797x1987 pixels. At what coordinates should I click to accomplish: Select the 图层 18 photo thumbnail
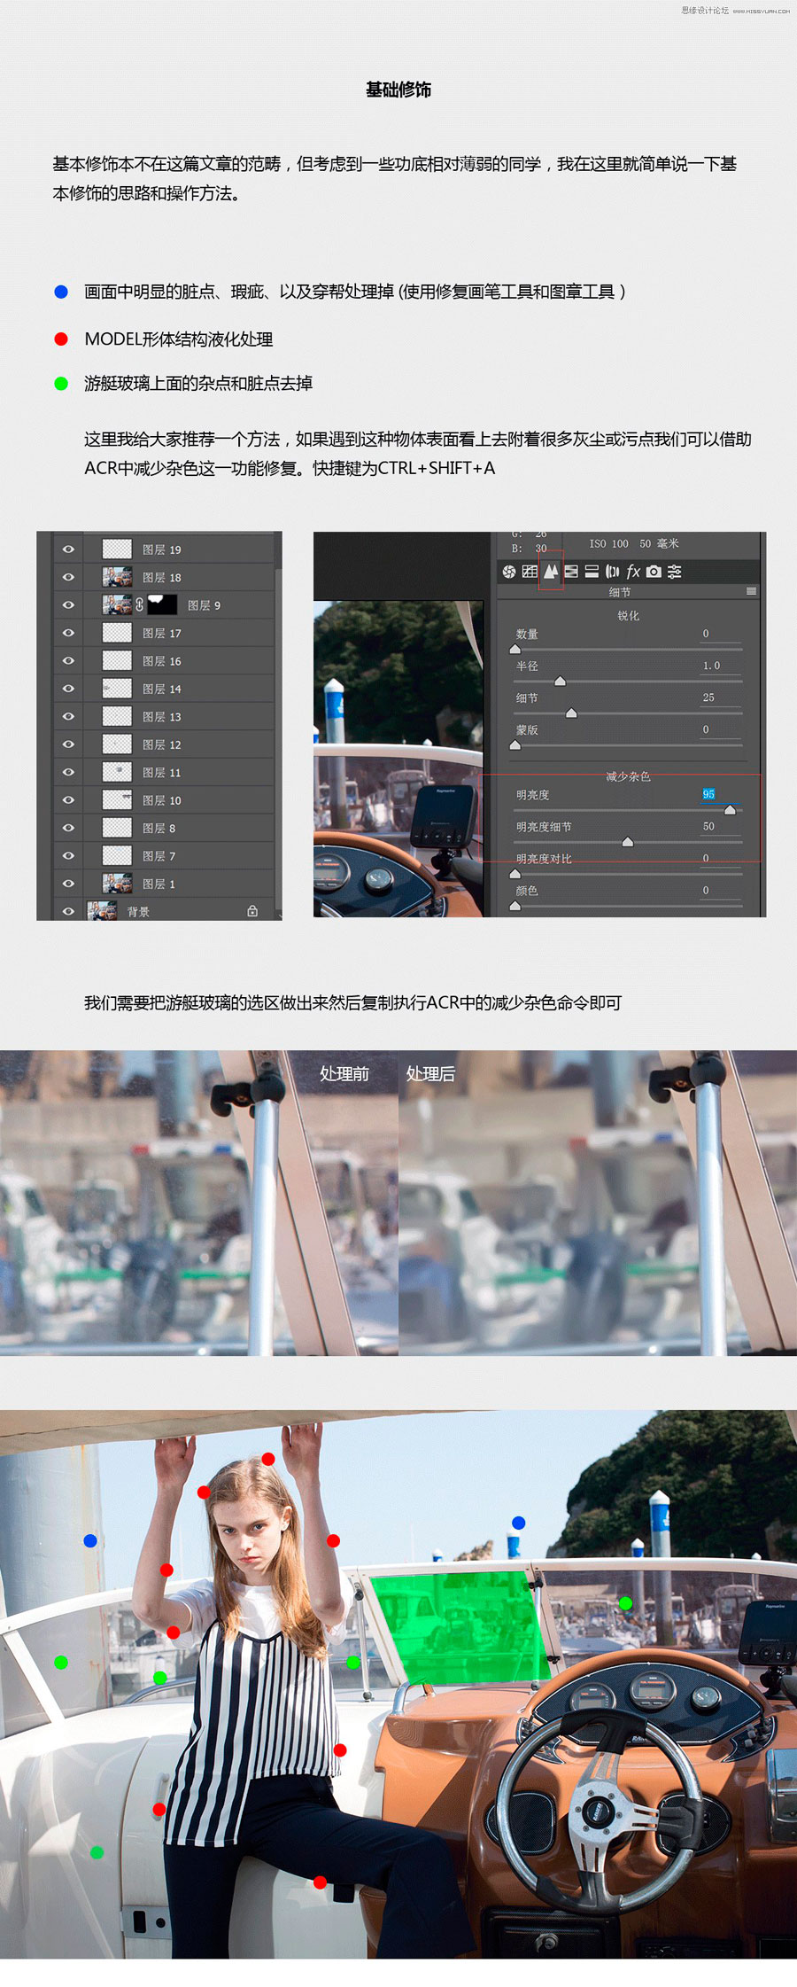[x=117, y=577]
